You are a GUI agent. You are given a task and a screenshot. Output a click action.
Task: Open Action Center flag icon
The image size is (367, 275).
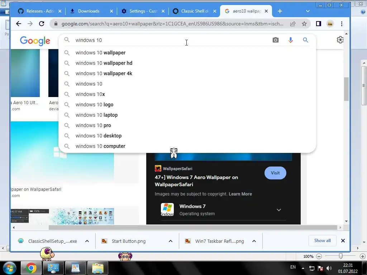point(320,268)
